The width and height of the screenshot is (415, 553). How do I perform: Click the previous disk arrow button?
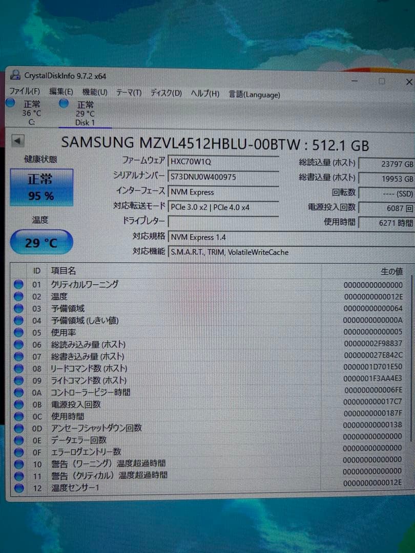17,141
